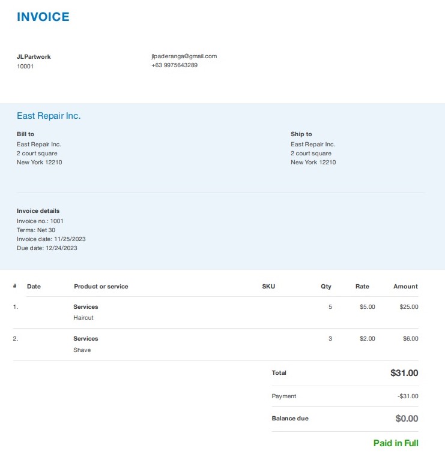
Task: Click the Due date: 12/24/2023 line
Action: [x=47, y=248]
